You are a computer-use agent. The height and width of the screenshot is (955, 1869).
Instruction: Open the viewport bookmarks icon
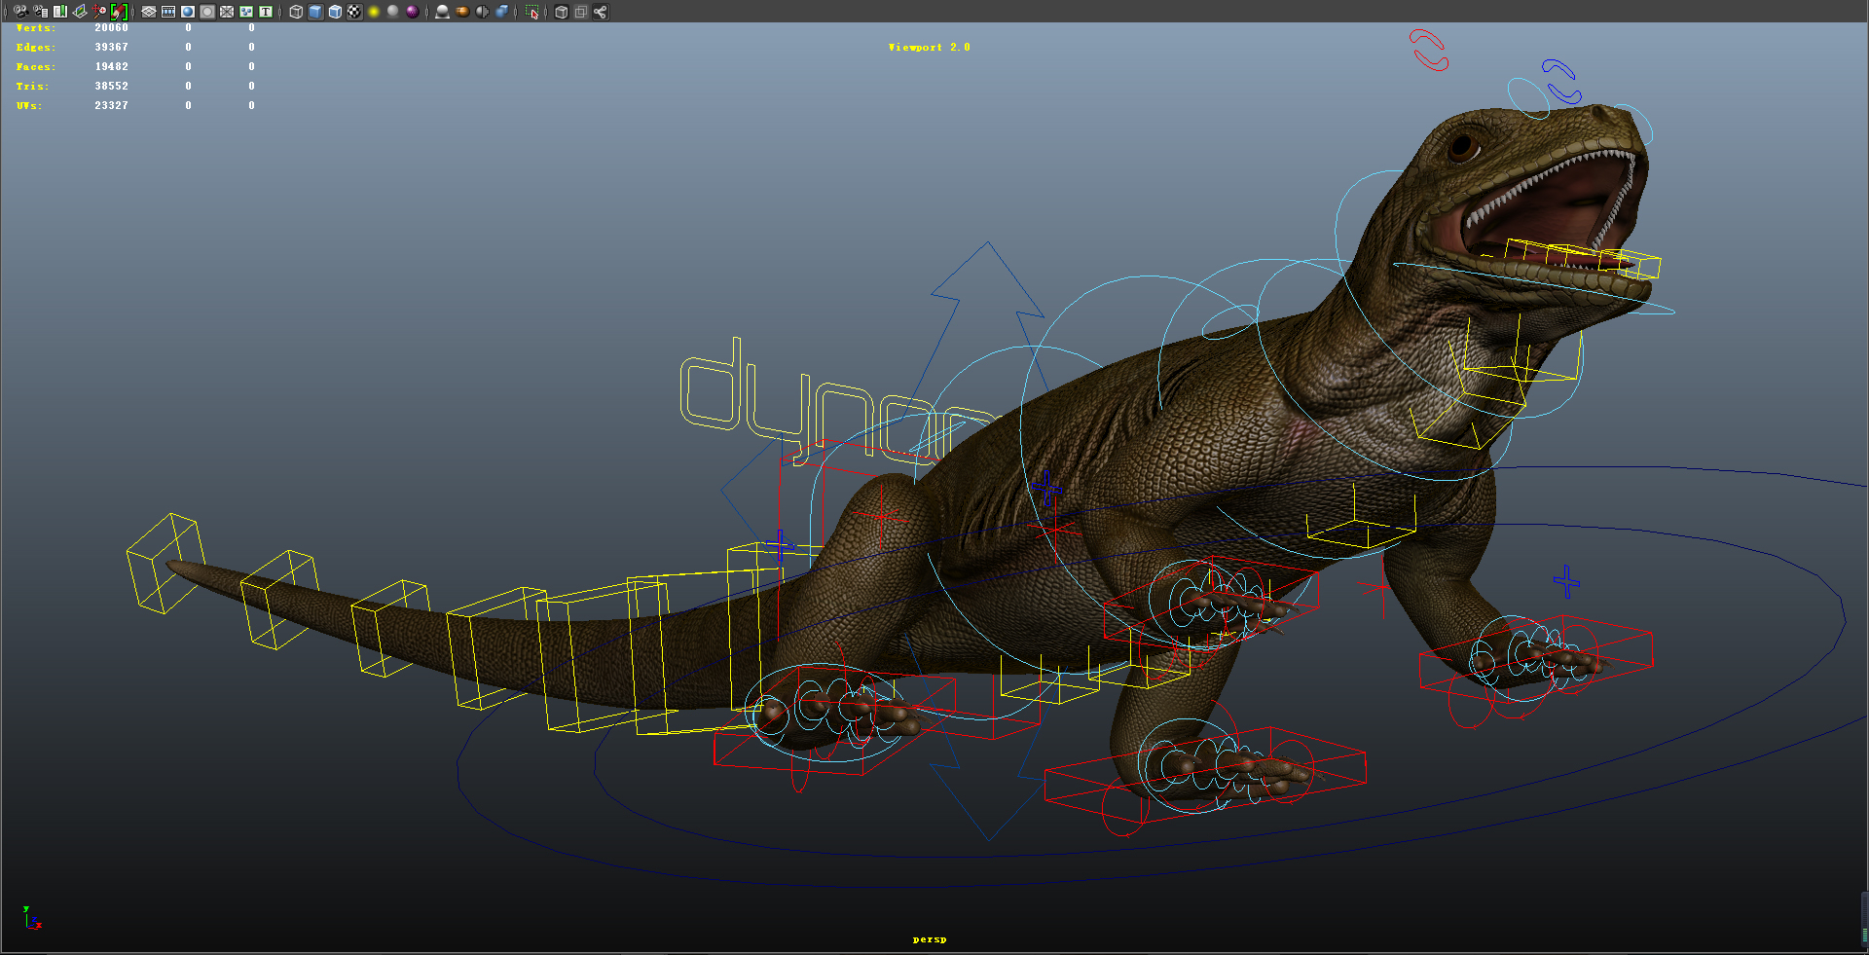60,12
